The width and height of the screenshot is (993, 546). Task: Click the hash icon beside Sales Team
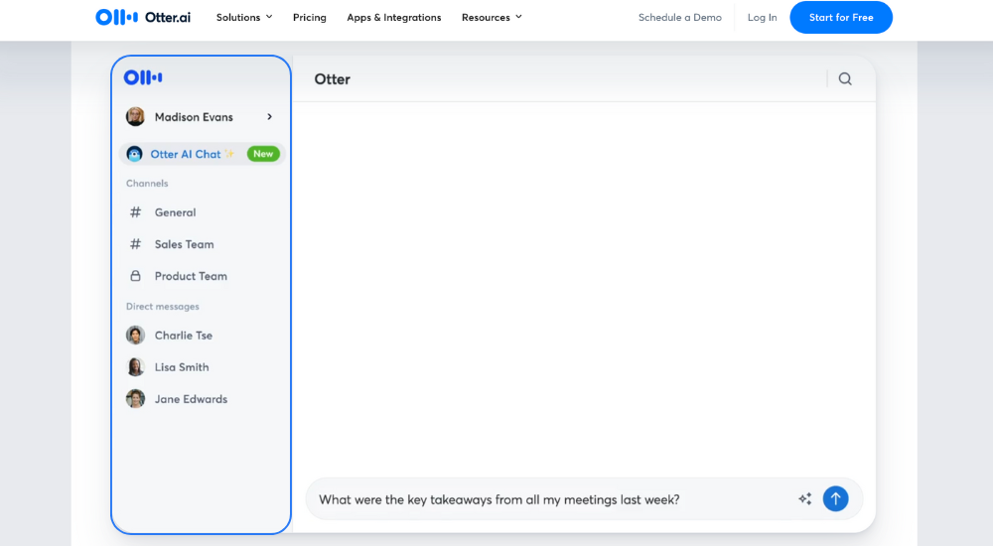tap(135, 244)
